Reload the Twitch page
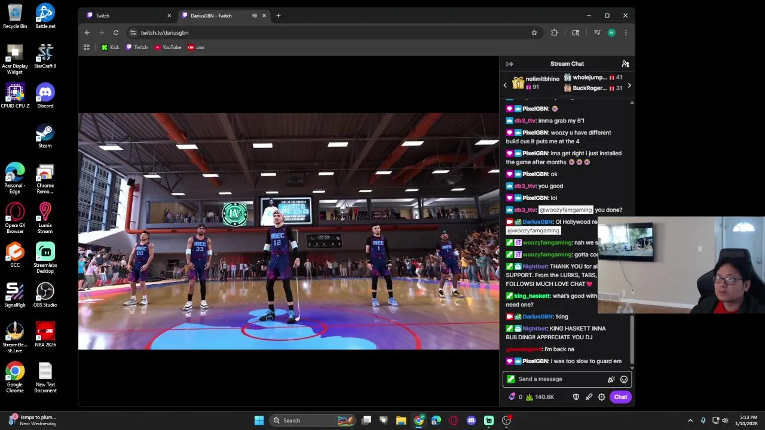Viewport: 765px width, 430px height. click(116, 33)
